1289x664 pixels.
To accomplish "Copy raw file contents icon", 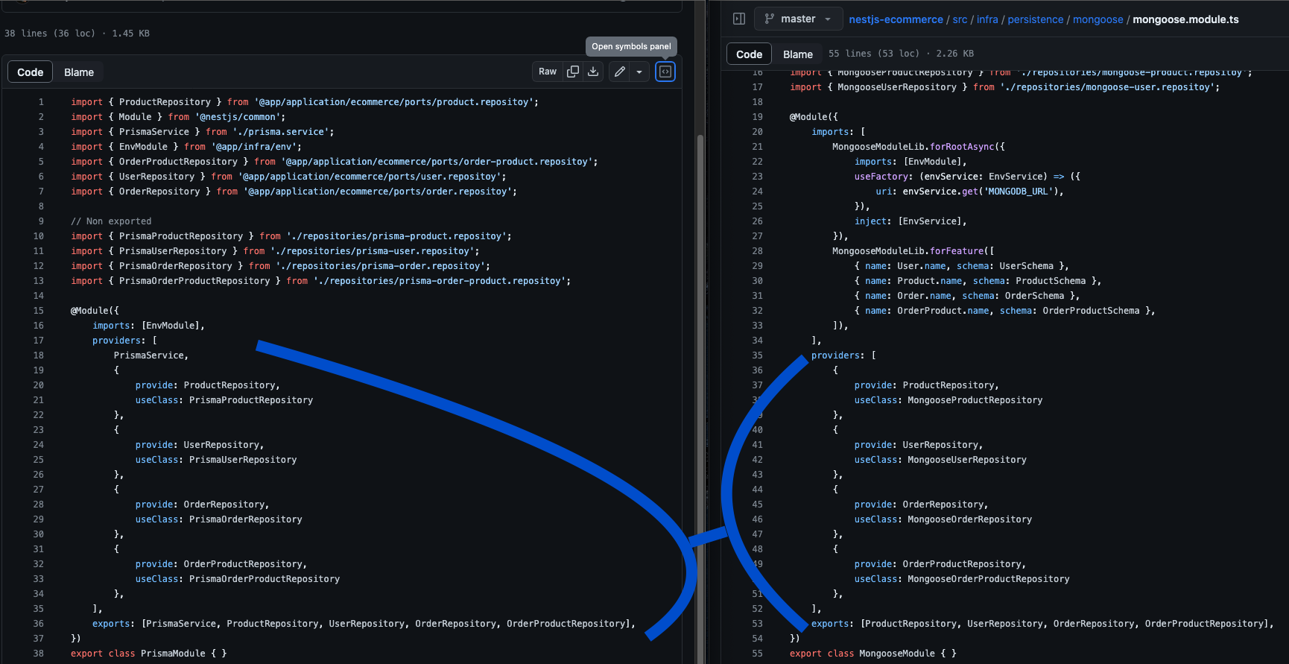I will pyautogui.click(x=573, y=72).
